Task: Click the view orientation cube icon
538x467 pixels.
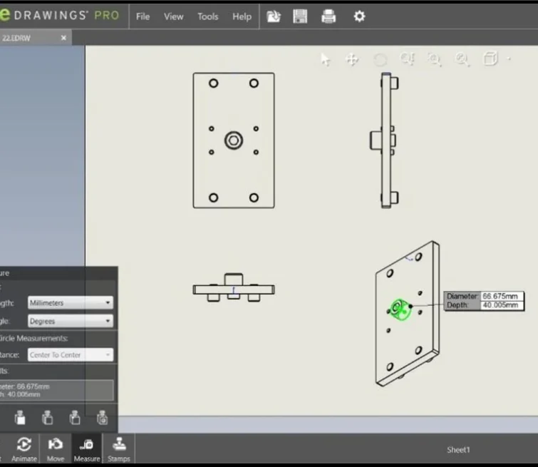Action: (491, 58)
